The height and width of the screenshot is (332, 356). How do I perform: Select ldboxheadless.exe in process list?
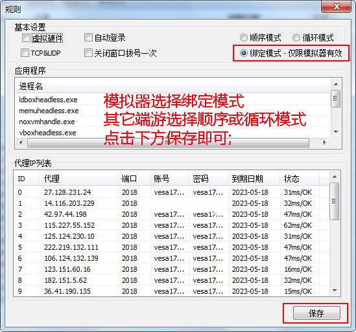172,100
